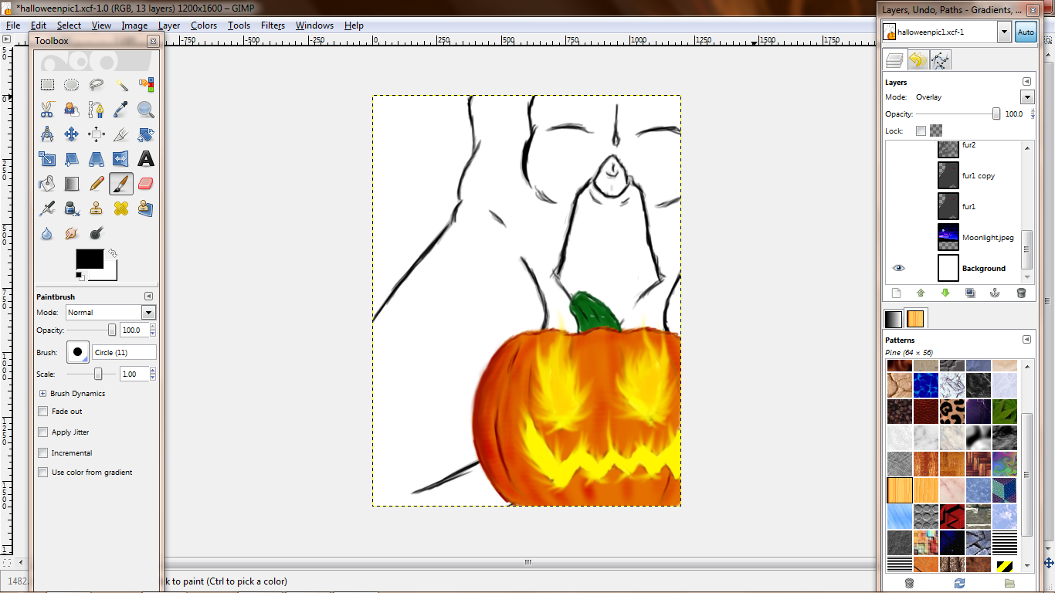1055x593 pixels.
Task: Switch to the Gradients tab
Action: click(893, 319)
